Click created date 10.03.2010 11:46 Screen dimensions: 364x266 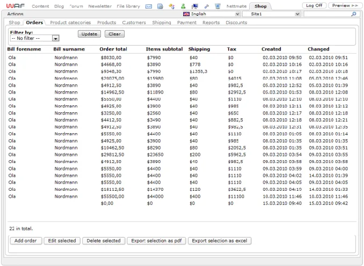[282, 196]
